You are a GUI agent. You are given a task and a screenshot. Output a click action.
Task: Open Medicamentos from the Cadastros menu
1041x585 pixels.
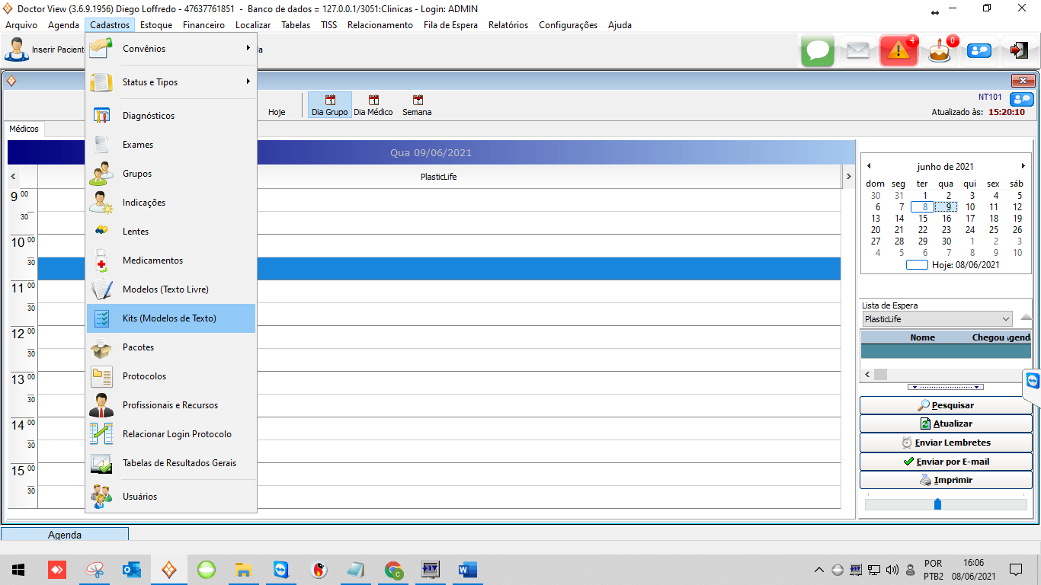(152, 261)
